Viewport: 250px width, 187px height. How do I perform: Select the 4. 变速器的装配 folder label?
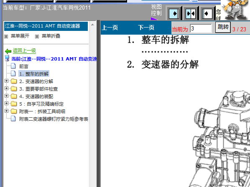(x=36, y=96)
